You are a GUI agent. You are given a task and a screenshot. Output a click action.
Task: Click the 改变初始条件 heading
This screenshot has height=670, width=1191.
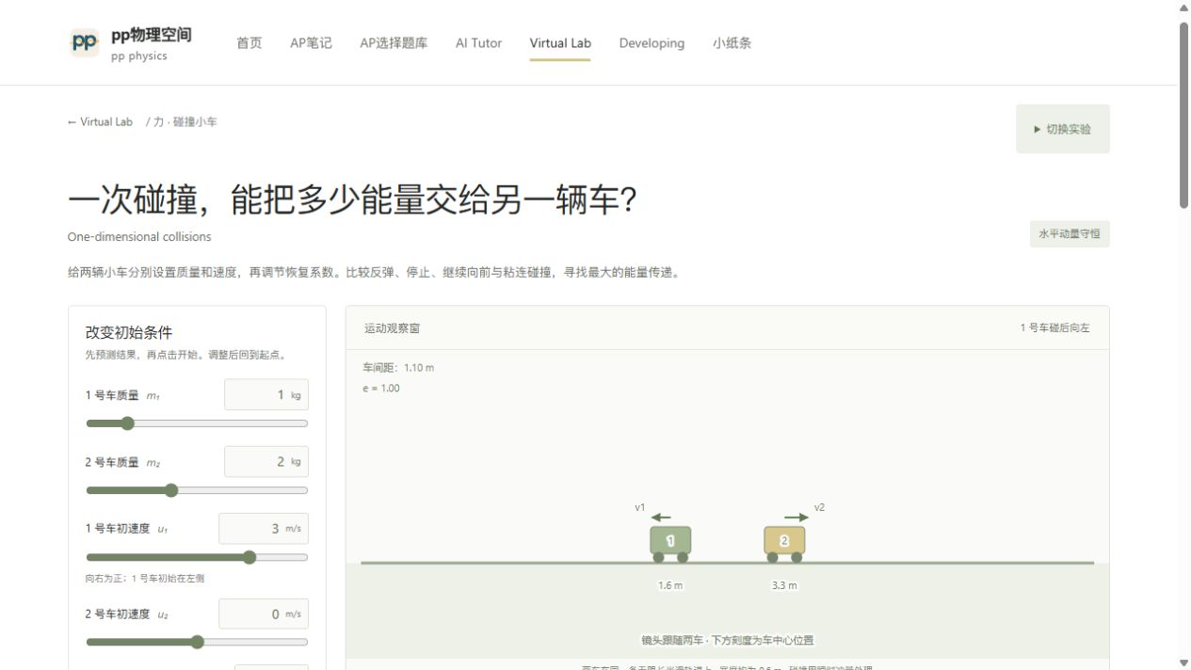click(129, 333)
